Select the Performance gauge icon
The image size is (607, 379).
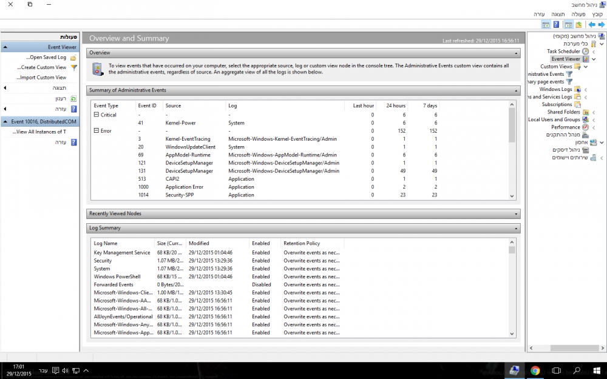[x=585, y=127]
